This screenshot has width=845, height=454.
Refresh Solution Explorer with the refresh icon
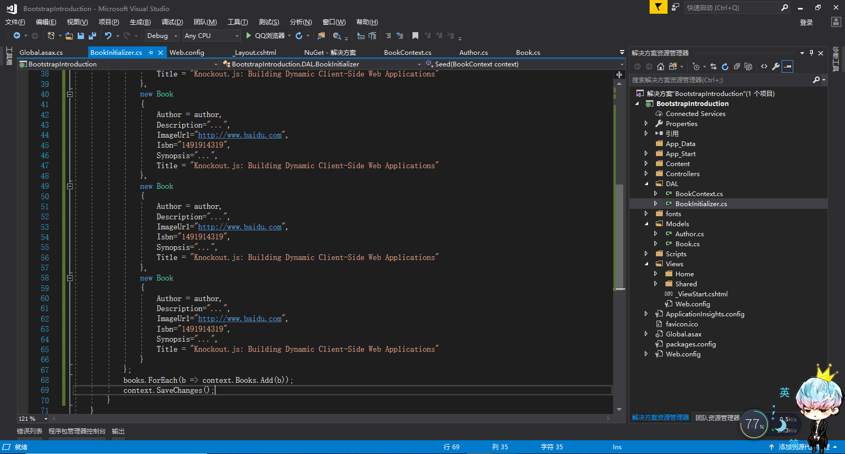[x=725, y=66]
